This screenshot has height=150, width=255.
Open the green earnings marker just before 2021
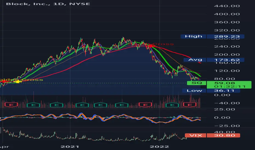(56, 105)
